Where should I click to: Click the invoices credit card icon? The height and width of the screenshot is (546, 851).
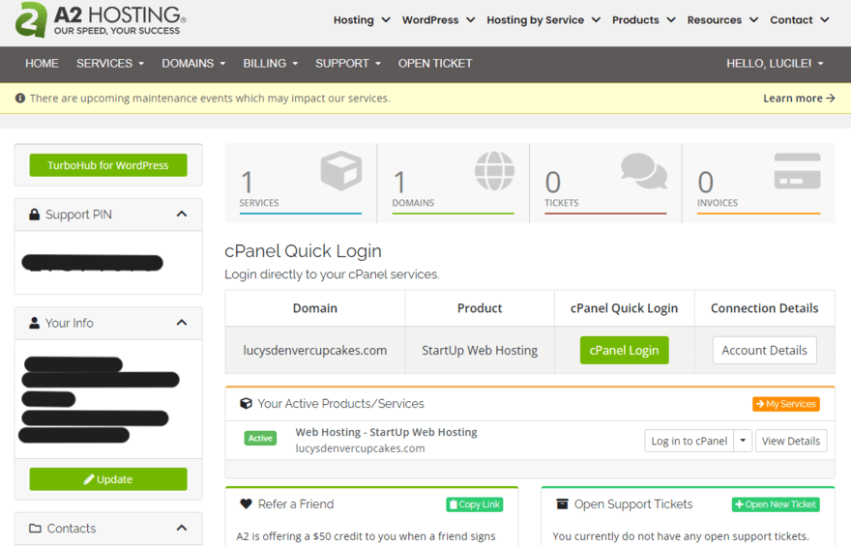[x=797, y=171]
